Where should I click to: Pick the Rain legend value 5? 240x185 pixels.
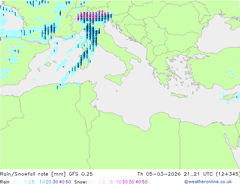click(33, 182)
